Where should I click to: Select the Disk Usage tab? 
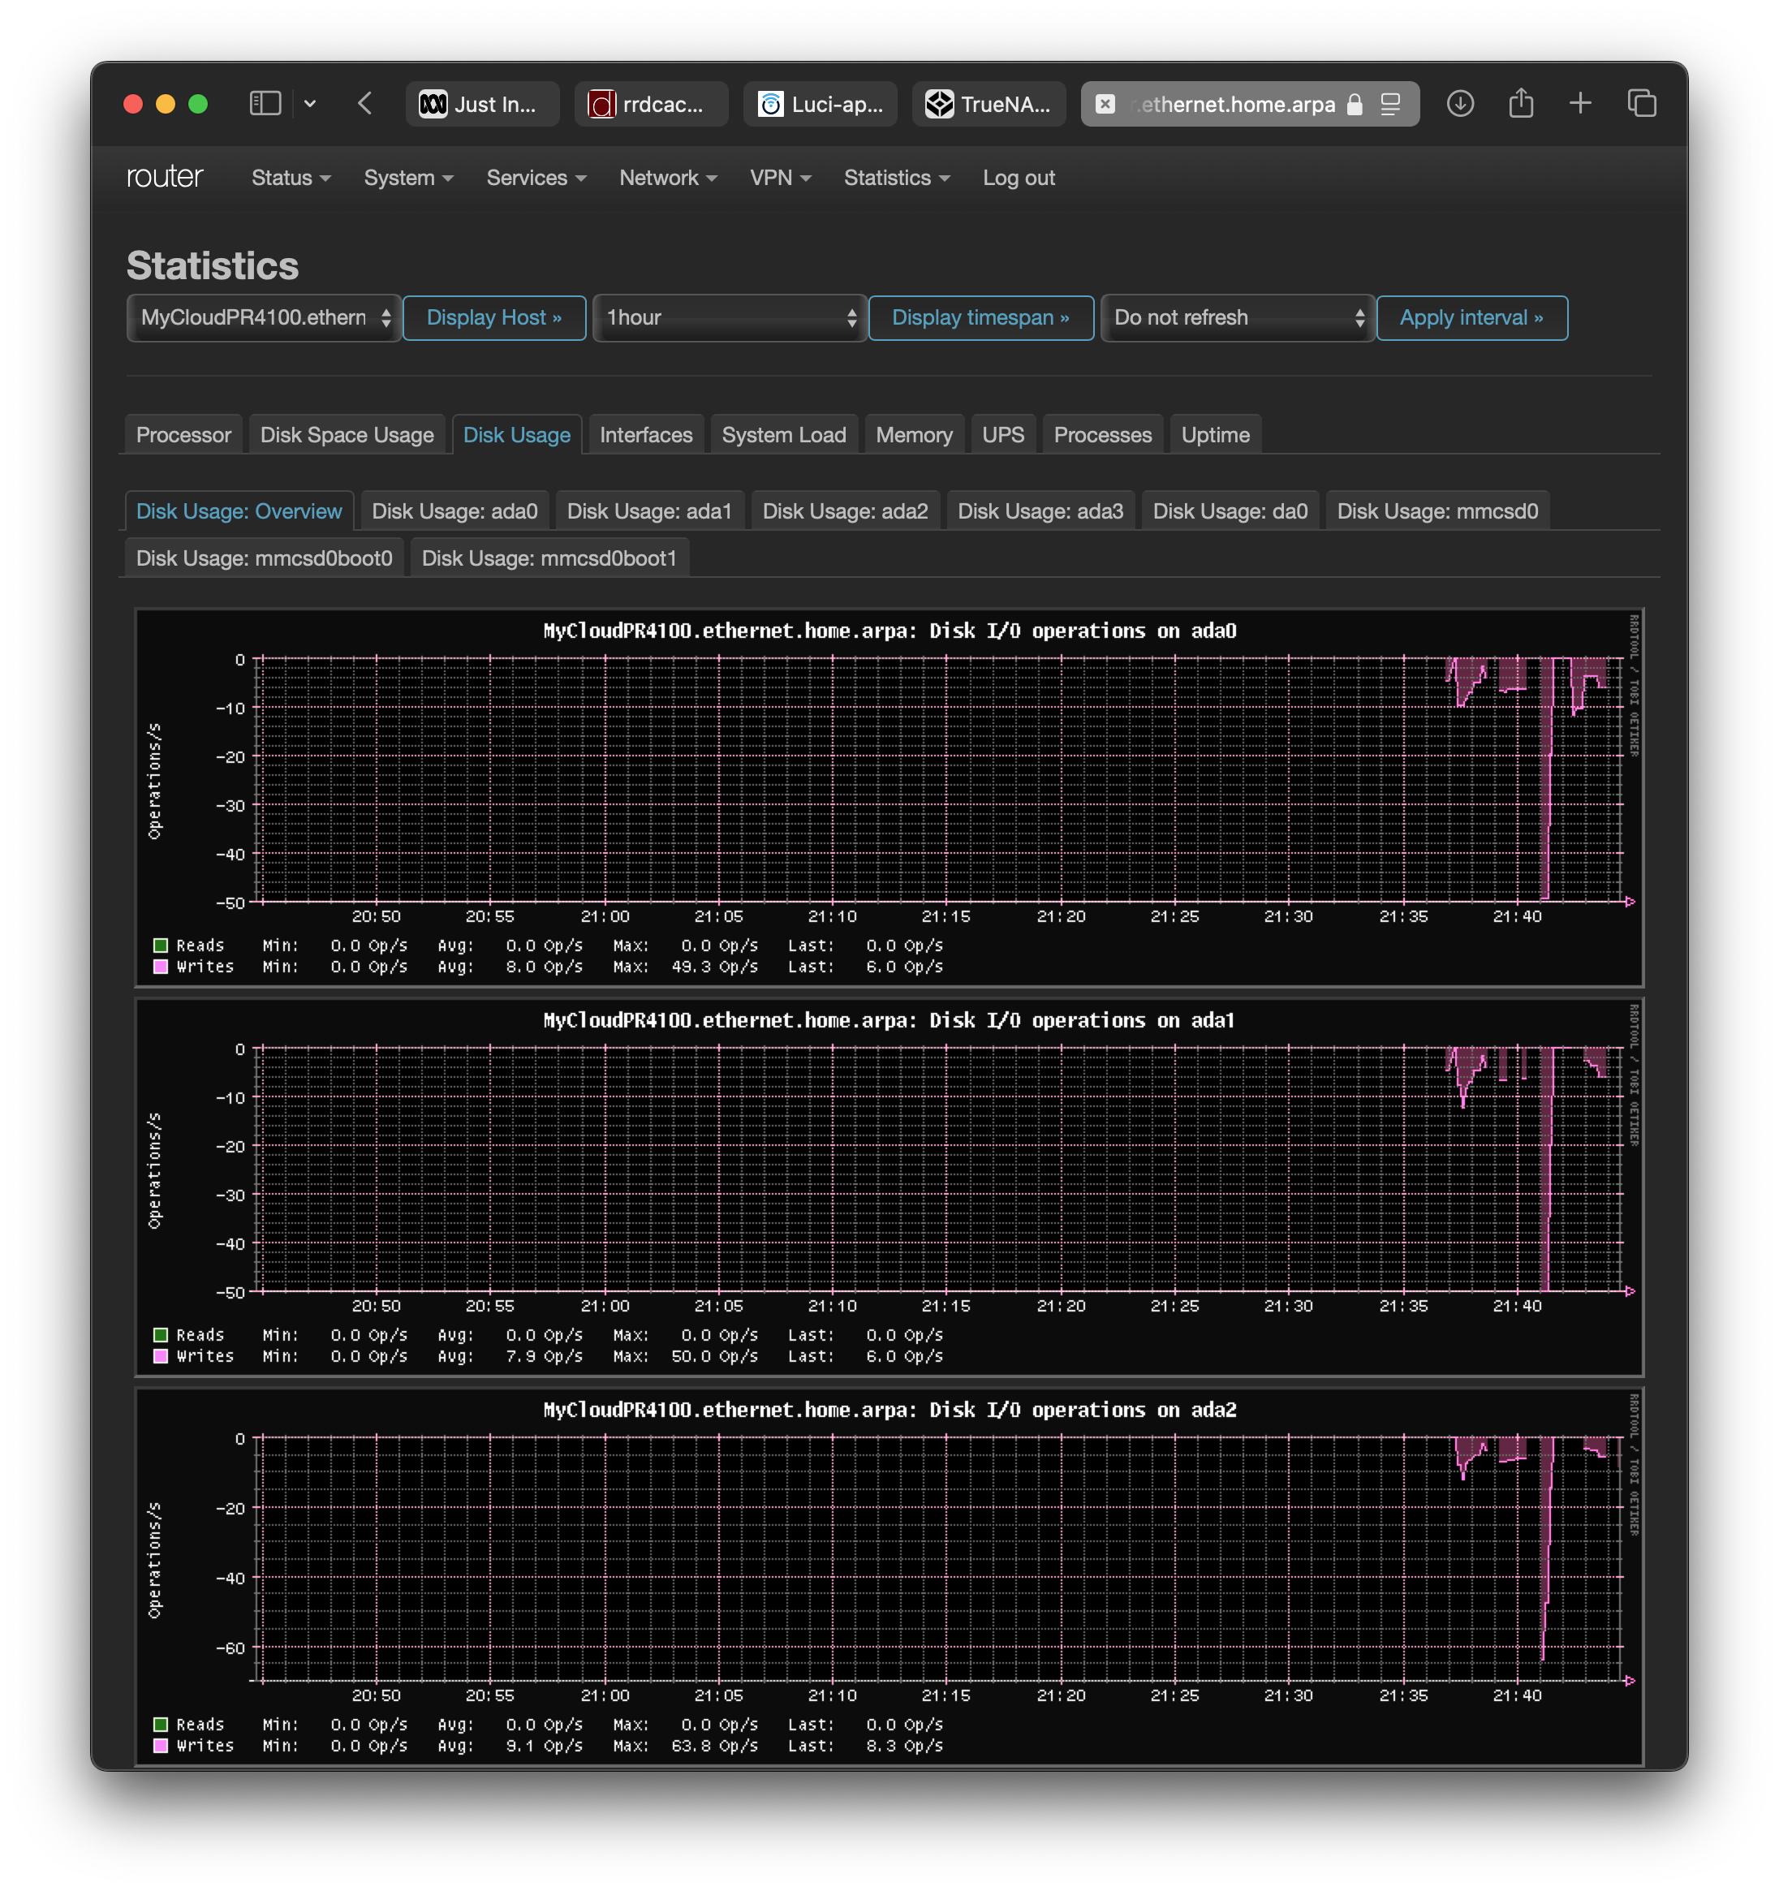(517, 435)
